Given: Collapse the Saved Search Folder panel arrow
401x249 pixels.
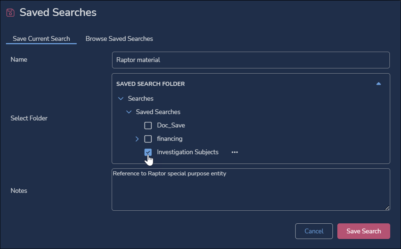Looking at the screenshot, I should click(379, 84).
